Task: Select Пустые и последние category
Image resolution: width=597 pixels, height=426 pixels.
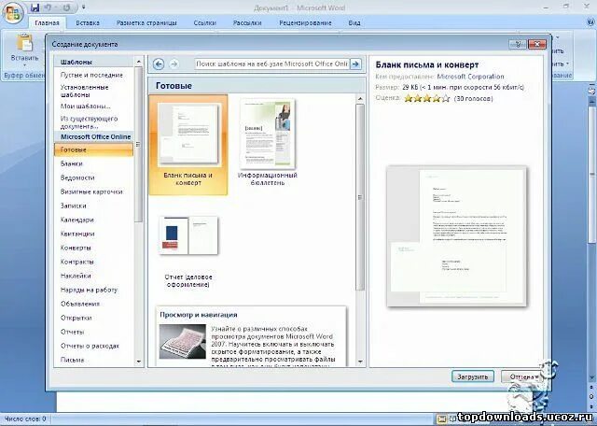Action: point(91,75)
